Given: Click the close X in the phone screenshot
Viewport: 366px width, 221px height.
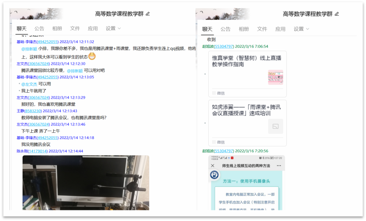Looking at the screenshot, I should point(212,166).
